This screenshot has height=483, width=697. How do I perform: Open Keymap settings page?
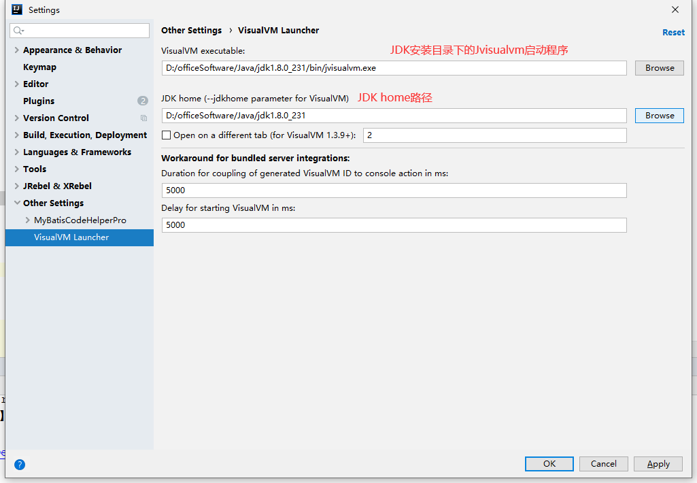[x=39, y=67]
